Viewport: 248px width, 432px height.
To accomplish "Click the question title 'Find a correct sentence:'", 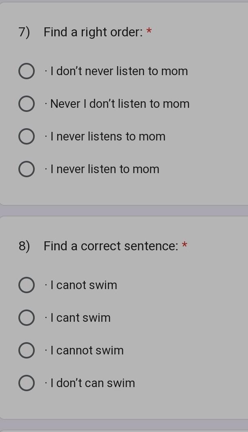I will tap(111, 246).
